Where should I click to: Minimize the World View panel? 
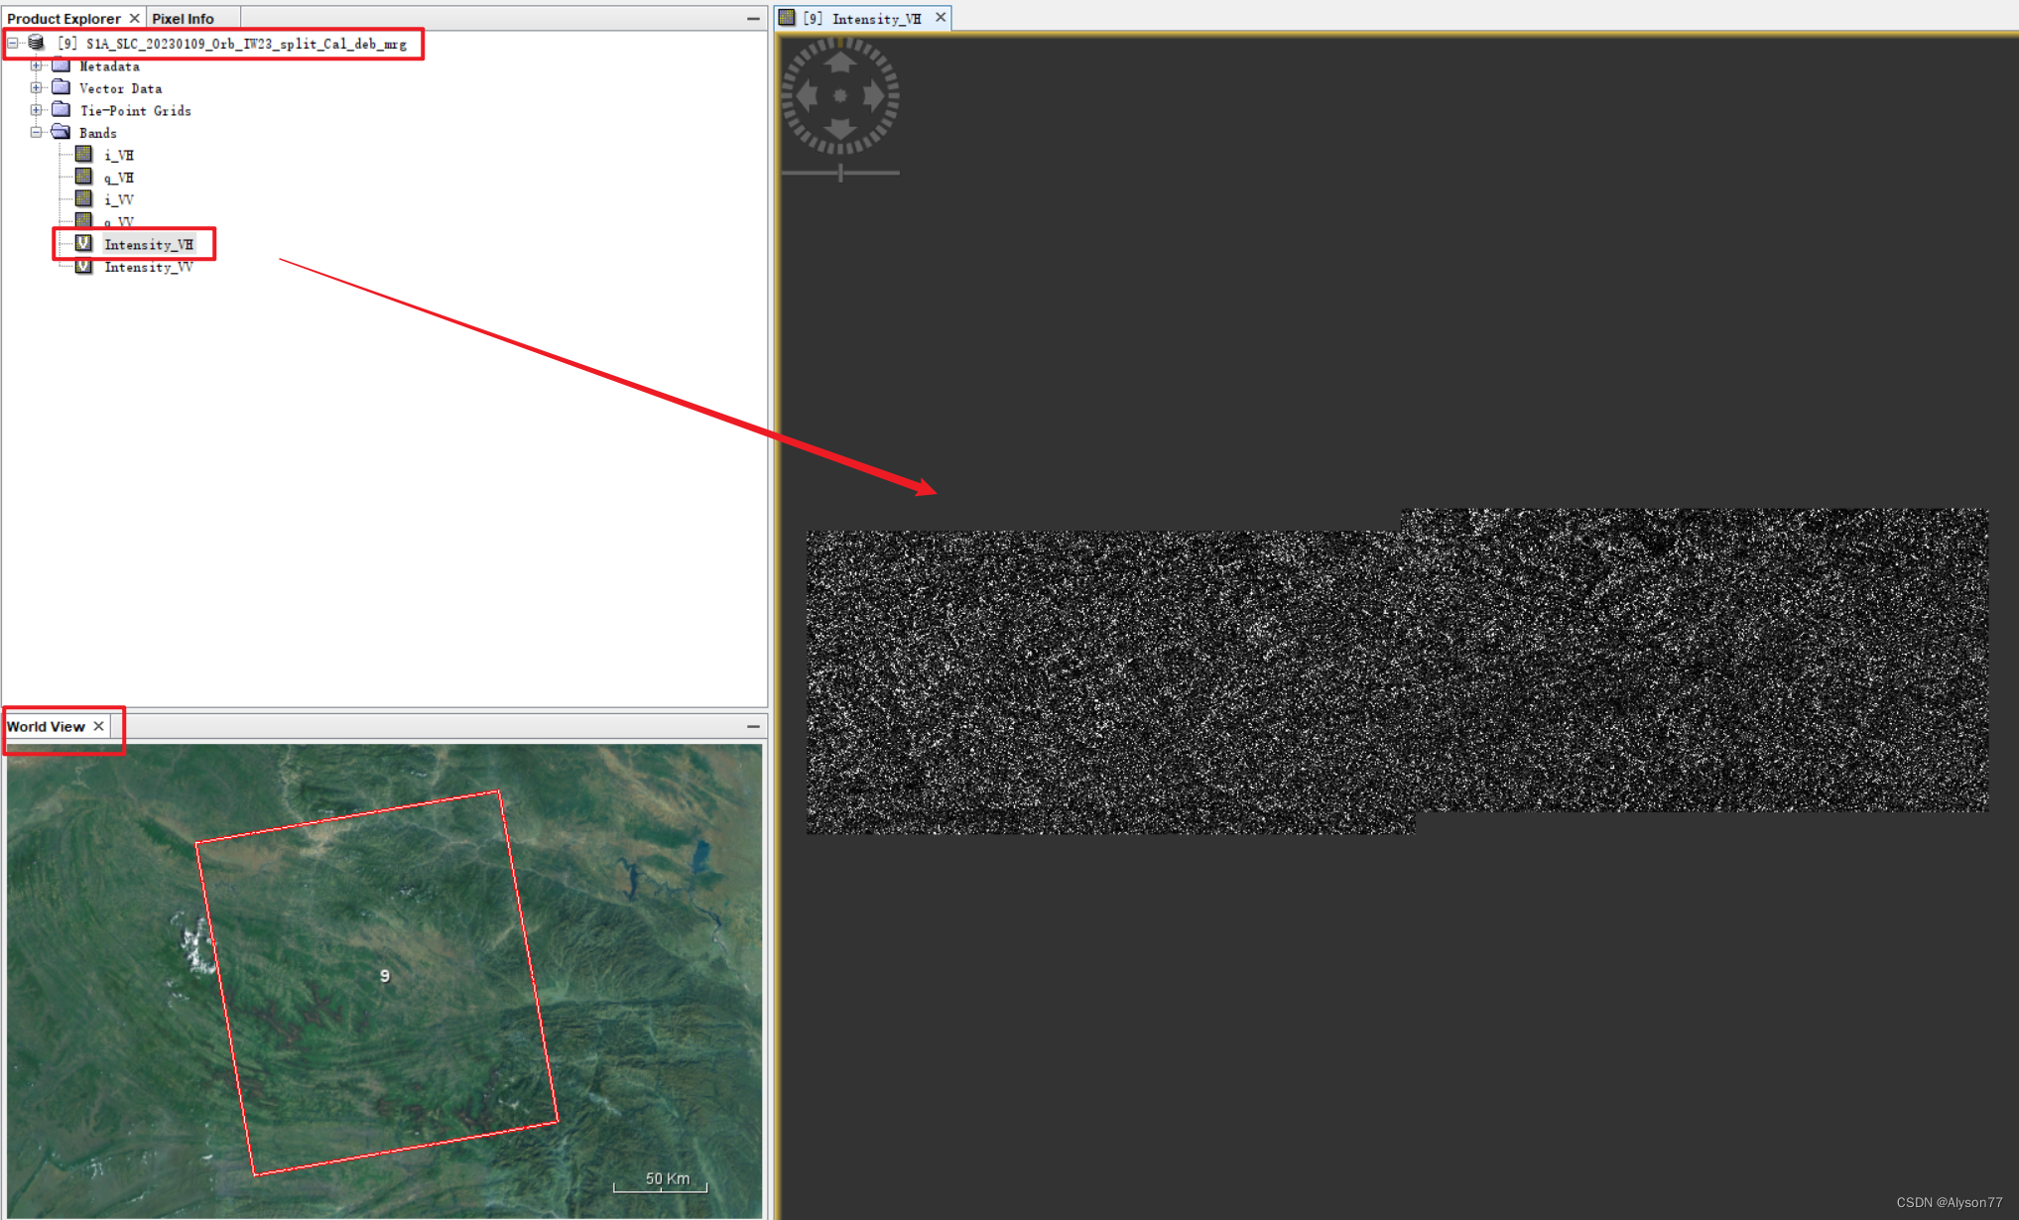tap(753, 726)
